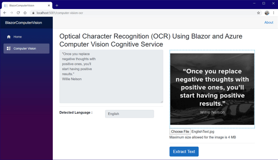Go to the browser home page icon
This screenshot has width=278, height=160.
(x=25, y=13)
